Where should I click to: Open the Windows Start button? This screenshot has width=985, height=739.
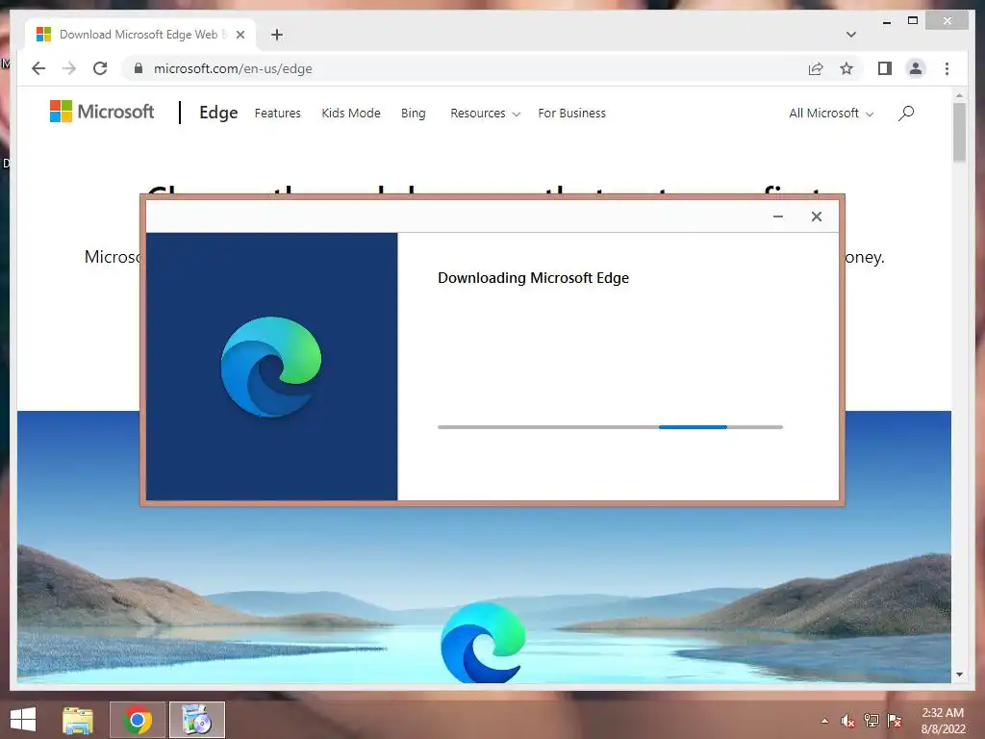(23, 720)
